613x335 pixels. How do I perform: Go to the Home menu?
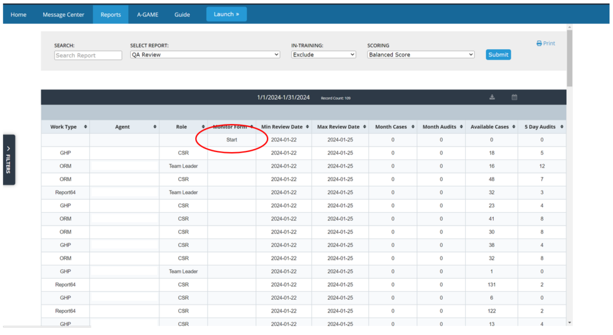coord(19,14)
